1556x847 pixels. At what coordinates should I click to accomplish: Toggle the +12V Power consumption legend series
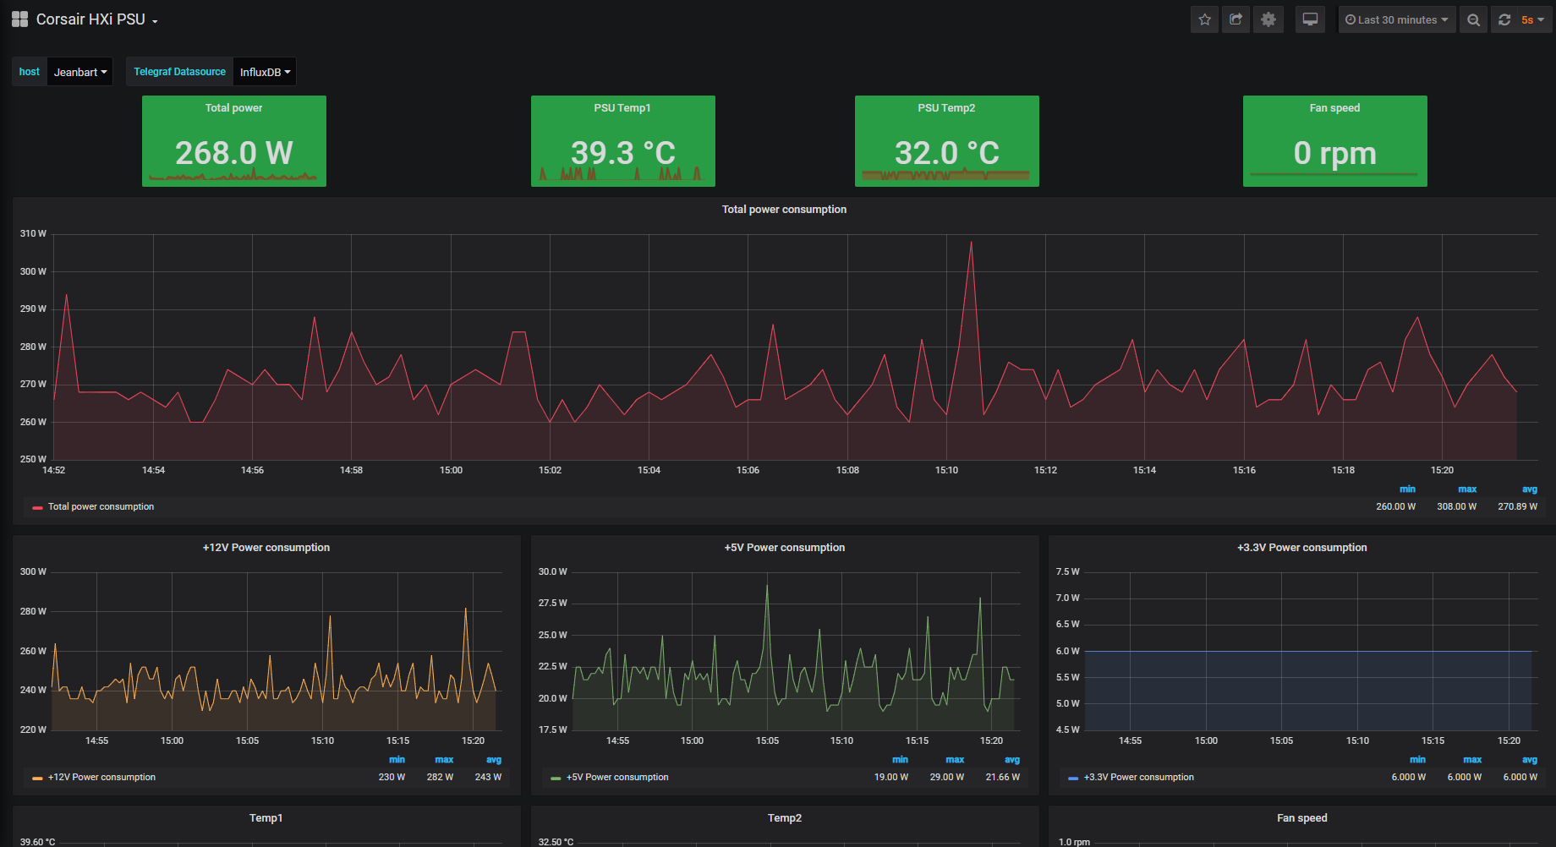[101, 777]
